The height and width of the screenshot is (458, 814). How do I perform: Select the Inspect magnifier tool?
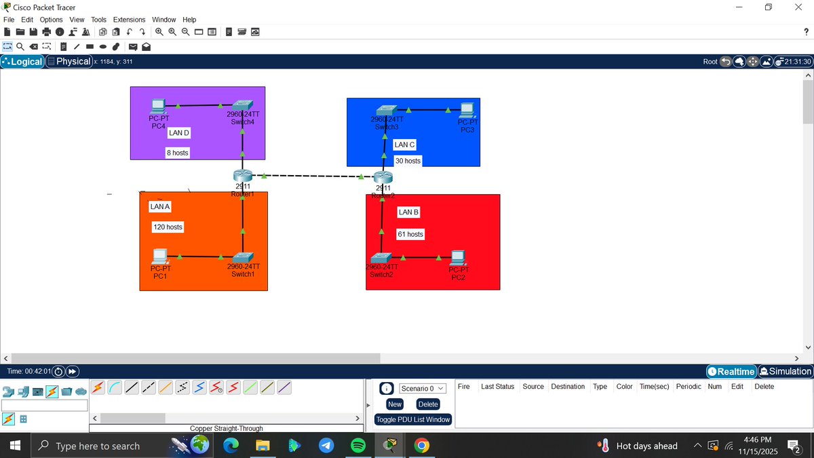tap(20, 46)
